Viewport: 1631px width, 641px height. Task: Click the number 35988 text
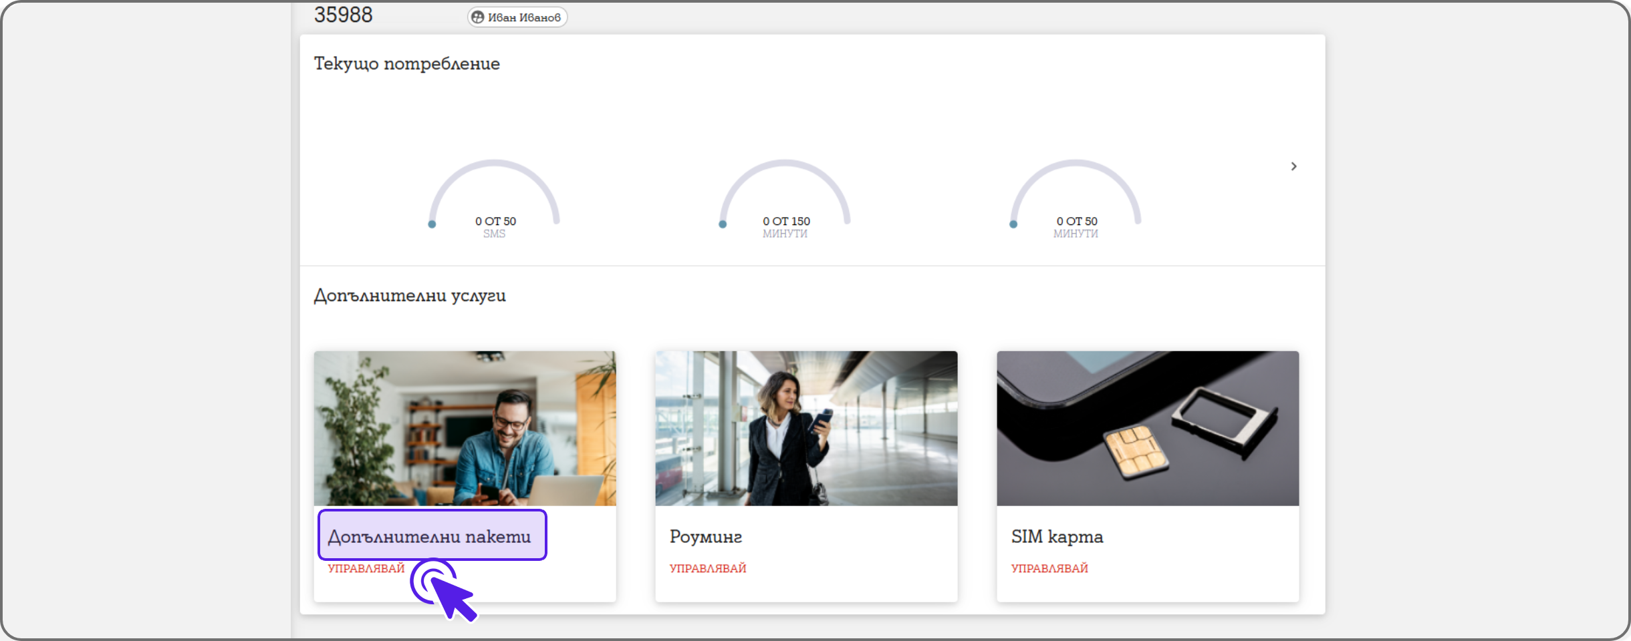[344, 15]
